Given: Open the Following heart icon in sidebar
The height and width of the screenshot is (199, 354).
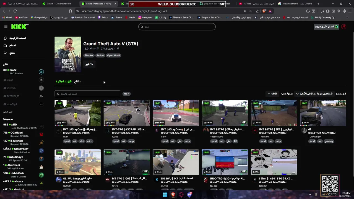Looking at the screenshot, I should (5, 53).
